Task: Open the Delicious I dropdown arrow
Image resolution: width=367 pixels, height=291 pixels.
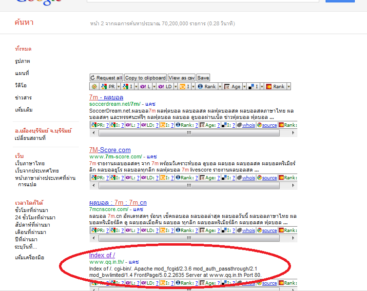Action: click(262, 87)
